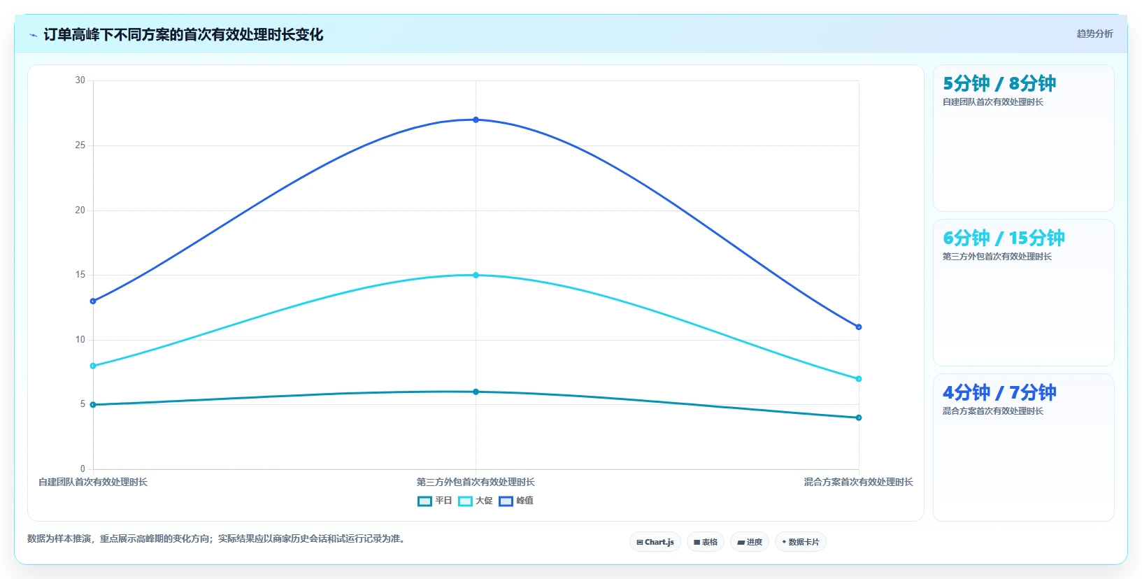This screenshot has width=1142, height=579.
Task: Toggle the 平日 legend swatch
Action: coord(424,501)
